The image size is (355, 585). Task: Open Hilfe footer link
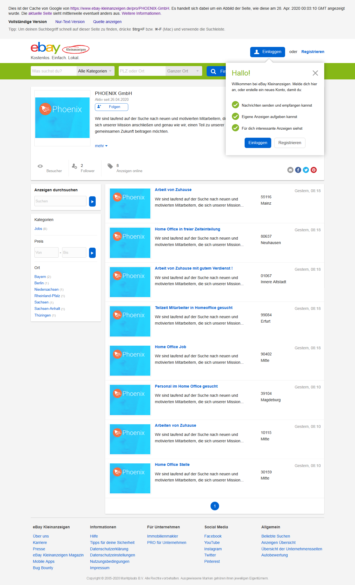[x=94, y=536]
